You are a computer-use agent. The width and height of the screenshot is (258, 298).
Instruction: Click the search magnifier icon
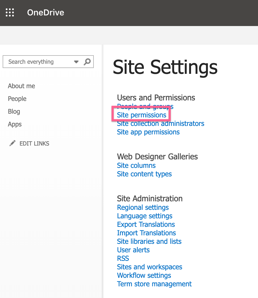[87, 62]
